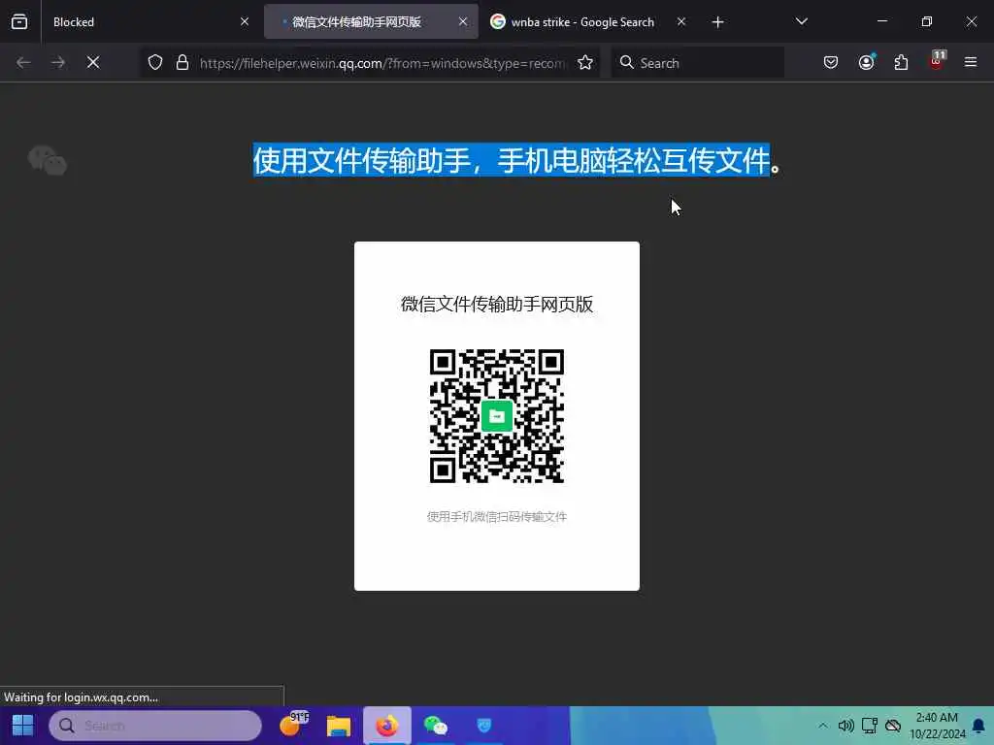The width and height of the screenshot is (994, 745).
Task: Open the volume speaker control
Action: pos(845,726)
